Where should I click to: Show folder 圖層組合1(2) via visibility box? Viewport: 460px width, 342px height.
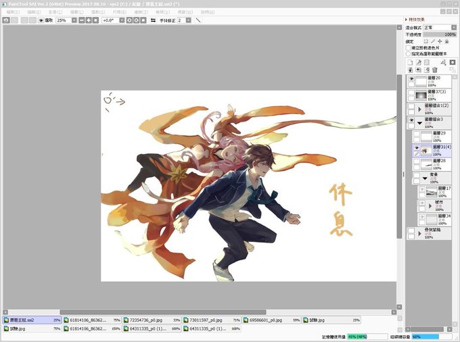[411, 106]
